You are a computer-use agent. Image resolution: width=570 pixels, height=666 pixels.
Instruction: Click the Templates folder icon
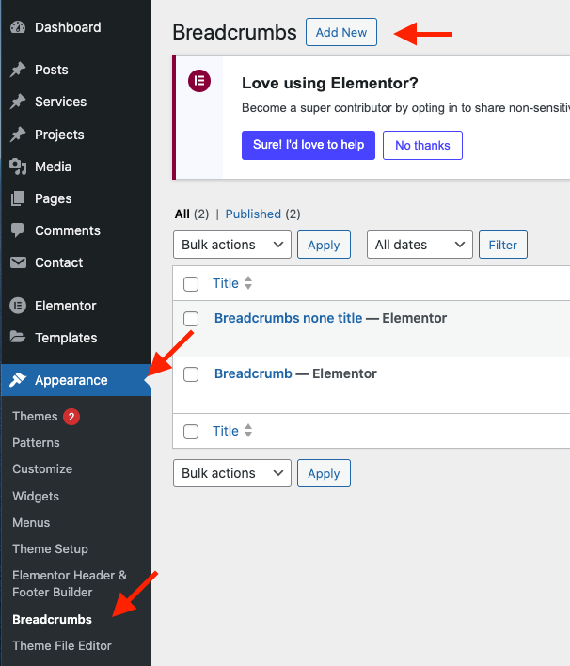pyautogui.click(x=18, y=338)
